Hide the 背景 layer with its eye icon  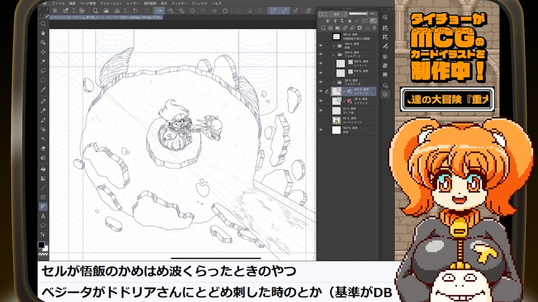click(x=321, y=130)
